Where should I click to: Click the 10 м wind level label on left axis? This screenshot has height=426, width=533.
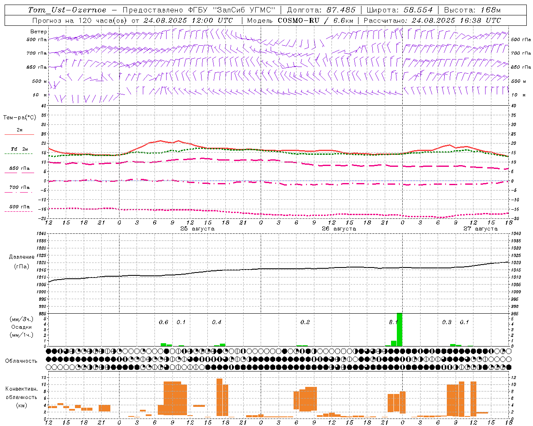(x=40, y=95)
